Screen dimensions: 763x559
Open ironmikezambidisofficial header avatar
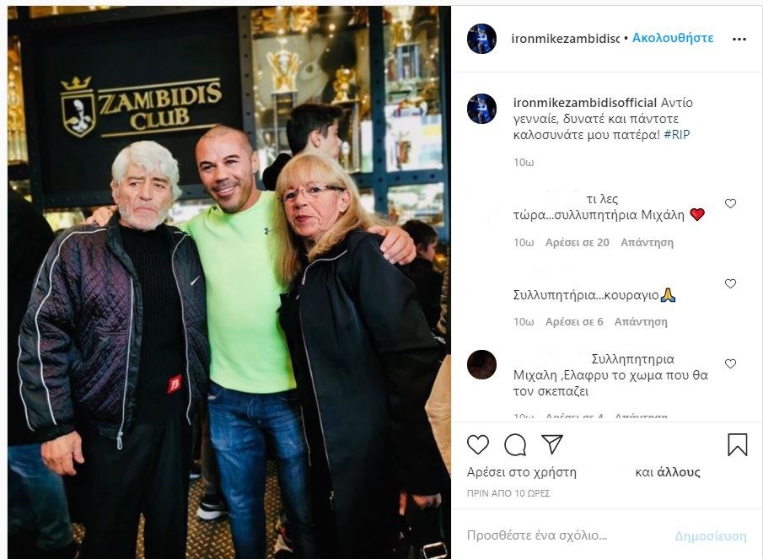(481, 39)
